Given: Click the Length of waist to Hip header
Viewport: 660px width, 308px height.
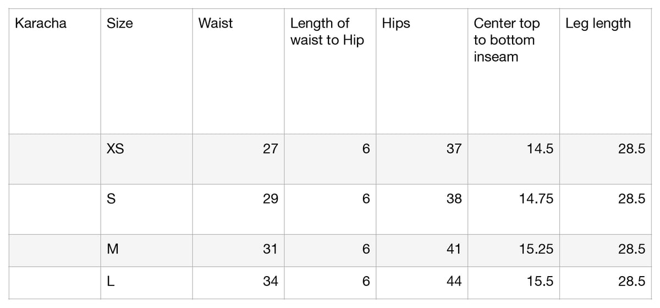Looking at the screenshot, I should click(330, 71).
